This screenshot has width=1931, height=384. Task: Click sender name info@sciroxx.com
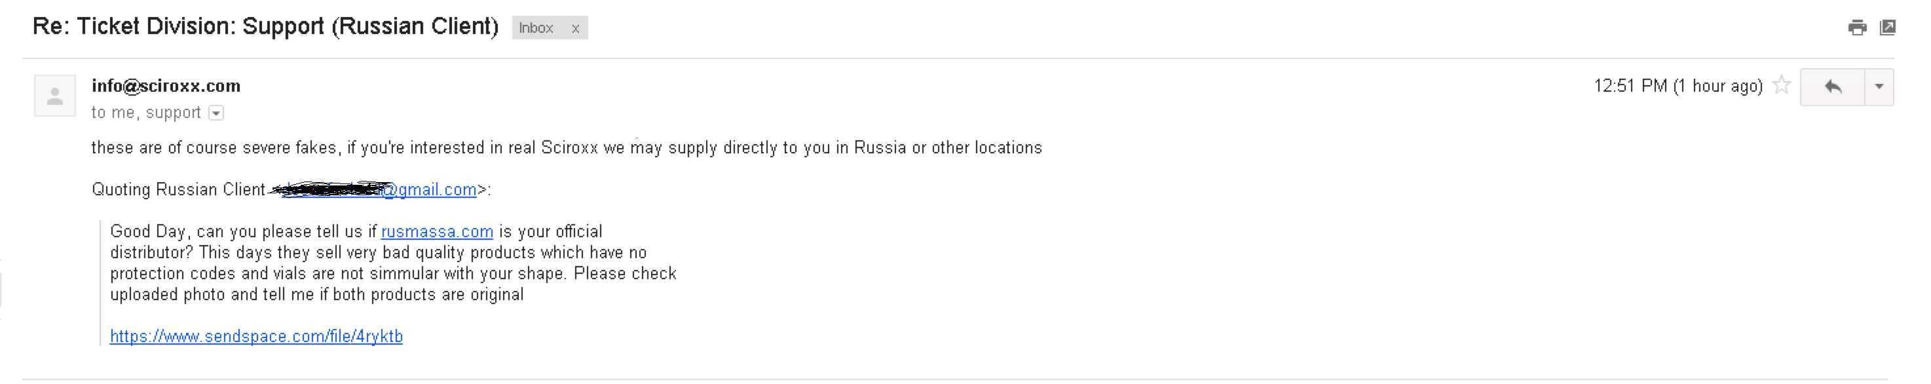[x=166, y=86]
